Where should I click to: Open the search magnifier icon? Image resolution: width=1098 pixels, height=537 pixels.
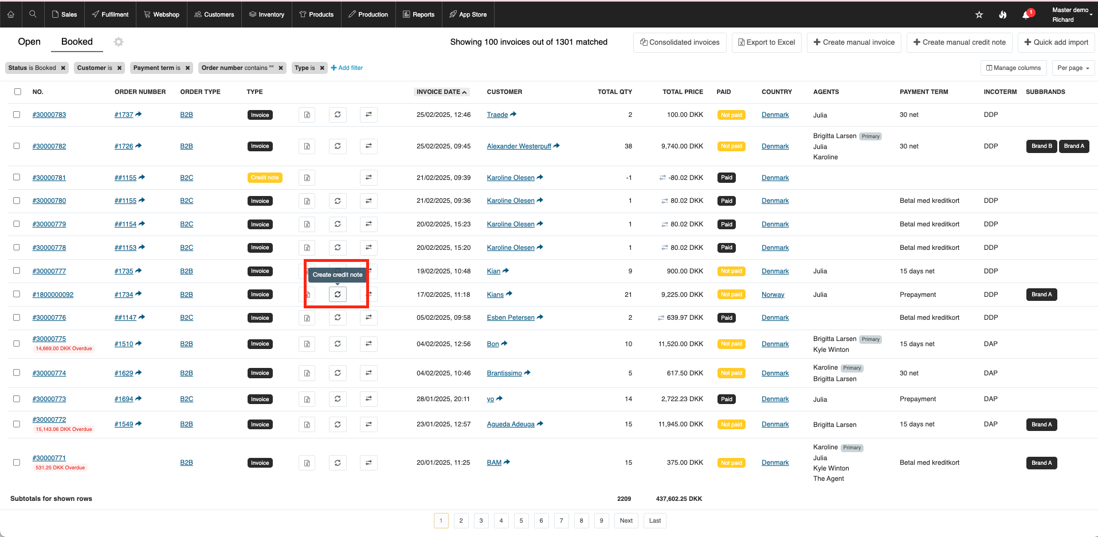click(x=33, y=14)
